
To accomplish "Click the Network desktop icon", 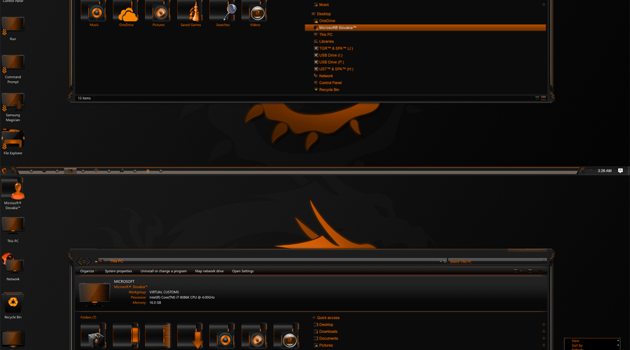I will coord(13,264).
